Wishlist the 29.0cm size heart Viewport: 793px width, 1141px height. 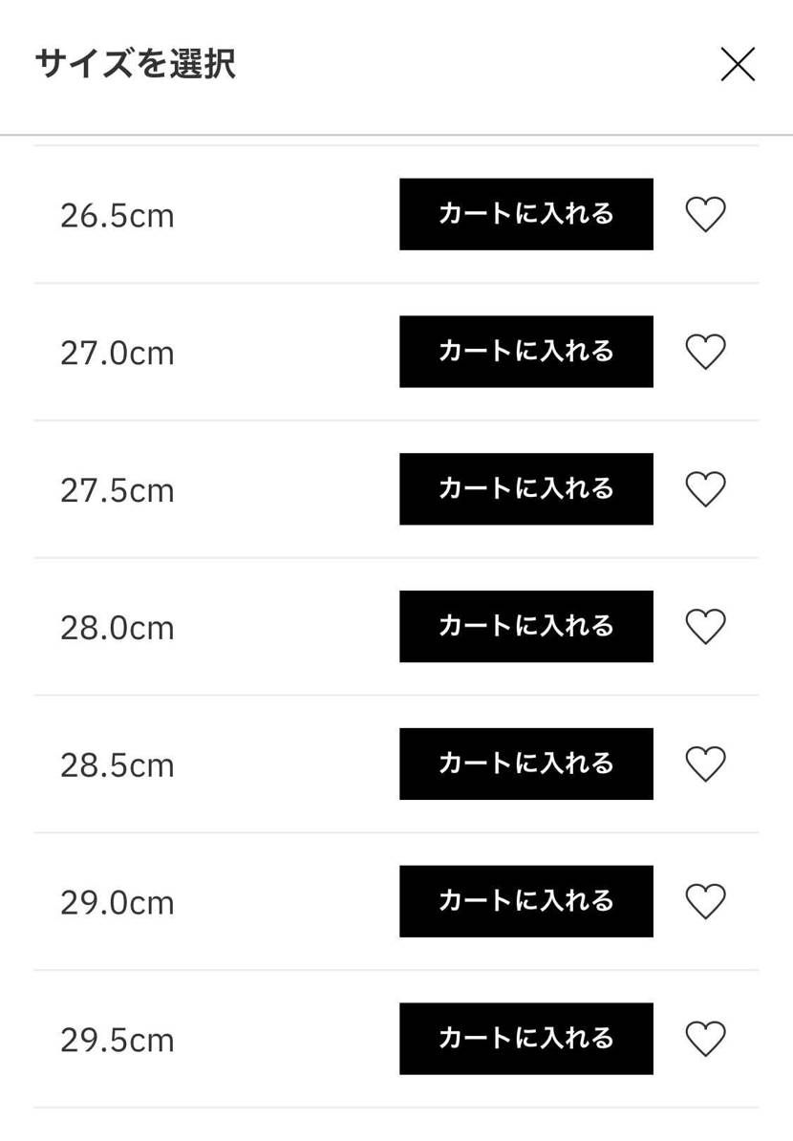(706, 901)
